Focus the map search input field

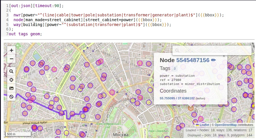coord(212,50)
